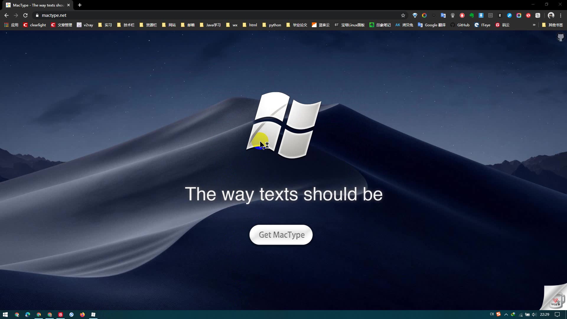Expand the Java学习 bookmark folder
567x319 pixels.
click(x=210, y=25)
